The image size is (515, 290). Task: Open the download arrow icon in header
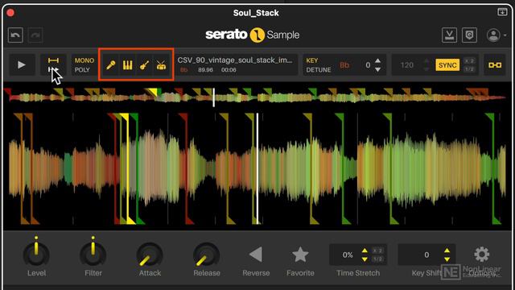tap(449, 35)
